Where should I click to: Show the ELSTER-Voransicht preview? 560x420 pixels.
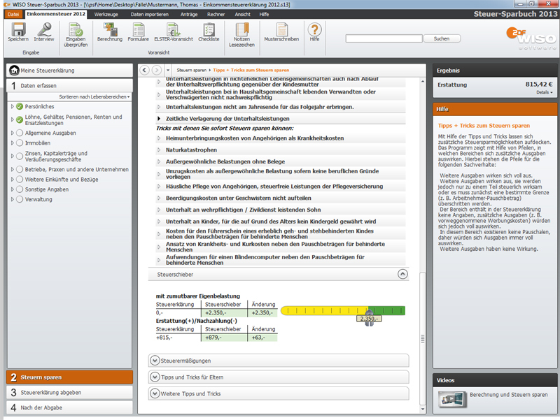(174, 30)
